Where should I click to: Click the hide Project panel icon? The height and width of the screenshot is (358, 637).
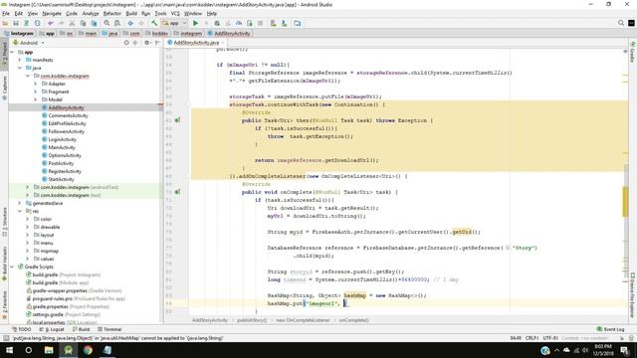[157, 43]
